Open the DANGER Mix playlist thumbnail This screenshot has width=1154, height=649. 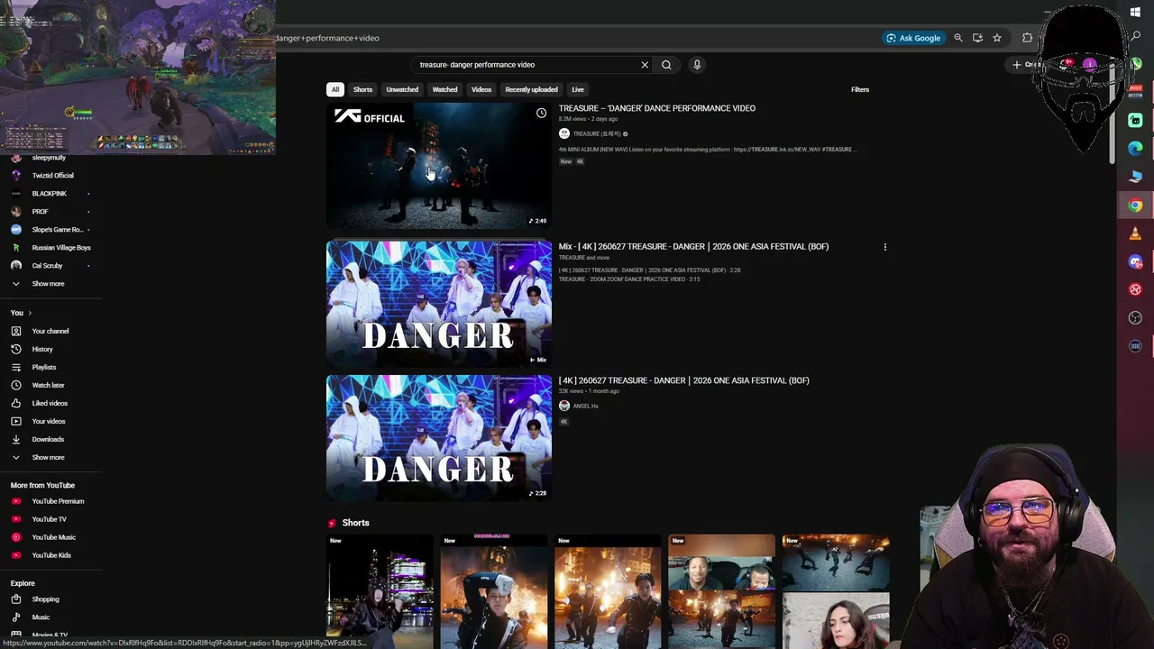click(439, 303)
